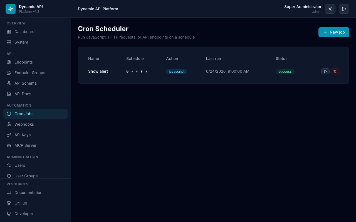Click the javascript action badge
The image size is (356, 222).
[177, 72]
